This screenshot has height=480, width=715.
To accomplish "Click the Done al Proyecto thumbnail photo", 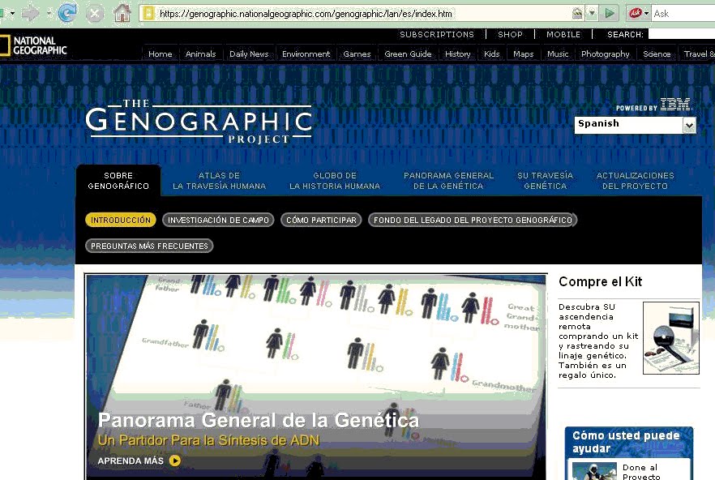I will tap(594, 471).
